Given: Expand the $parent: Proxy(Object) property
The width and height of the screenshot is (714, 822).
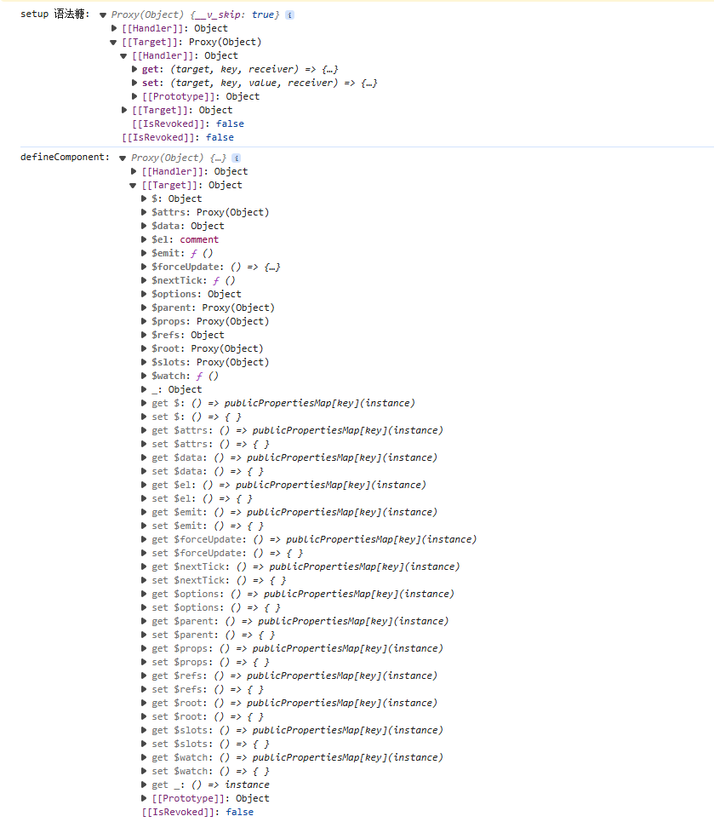Looking at the screenshot, I should (x=144, y=308).
